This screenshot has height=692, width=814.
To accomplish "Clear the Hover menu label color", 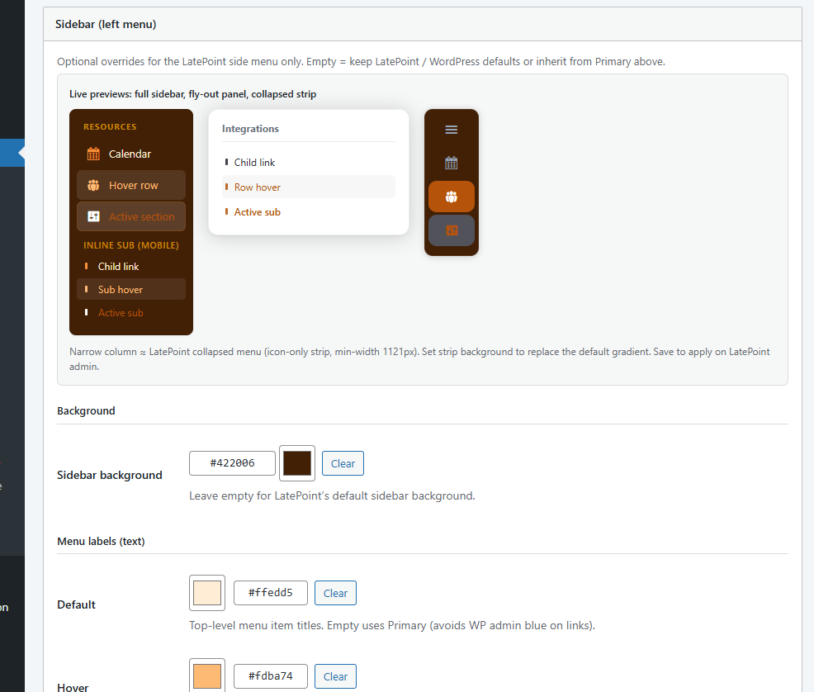I will coord(335,675).
